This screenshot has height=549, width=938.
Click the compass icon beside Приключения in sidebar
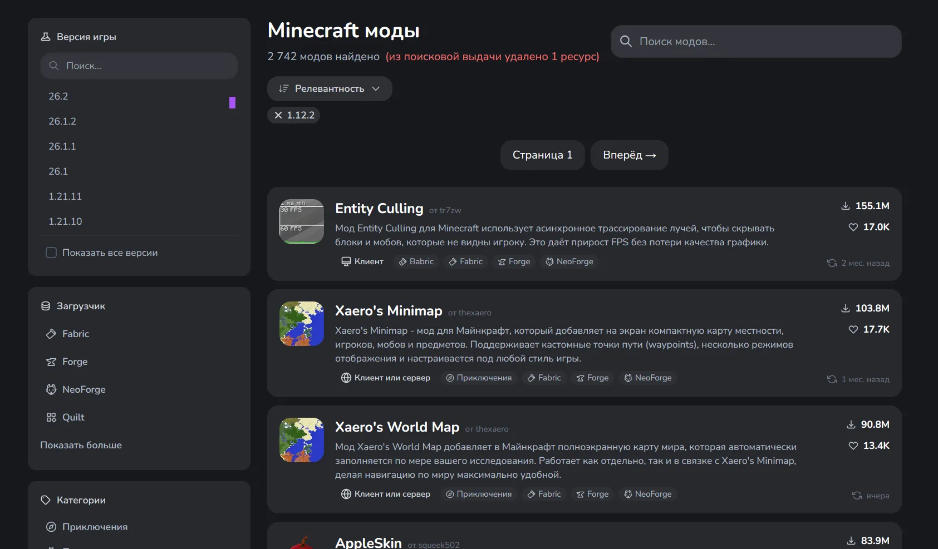click(x=51, y=527)
